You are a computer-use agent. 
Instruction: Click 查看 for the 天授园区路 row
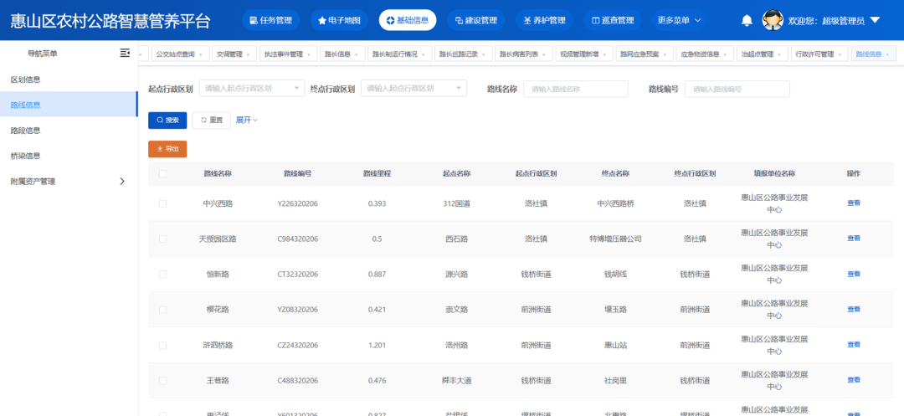(853, 238)
